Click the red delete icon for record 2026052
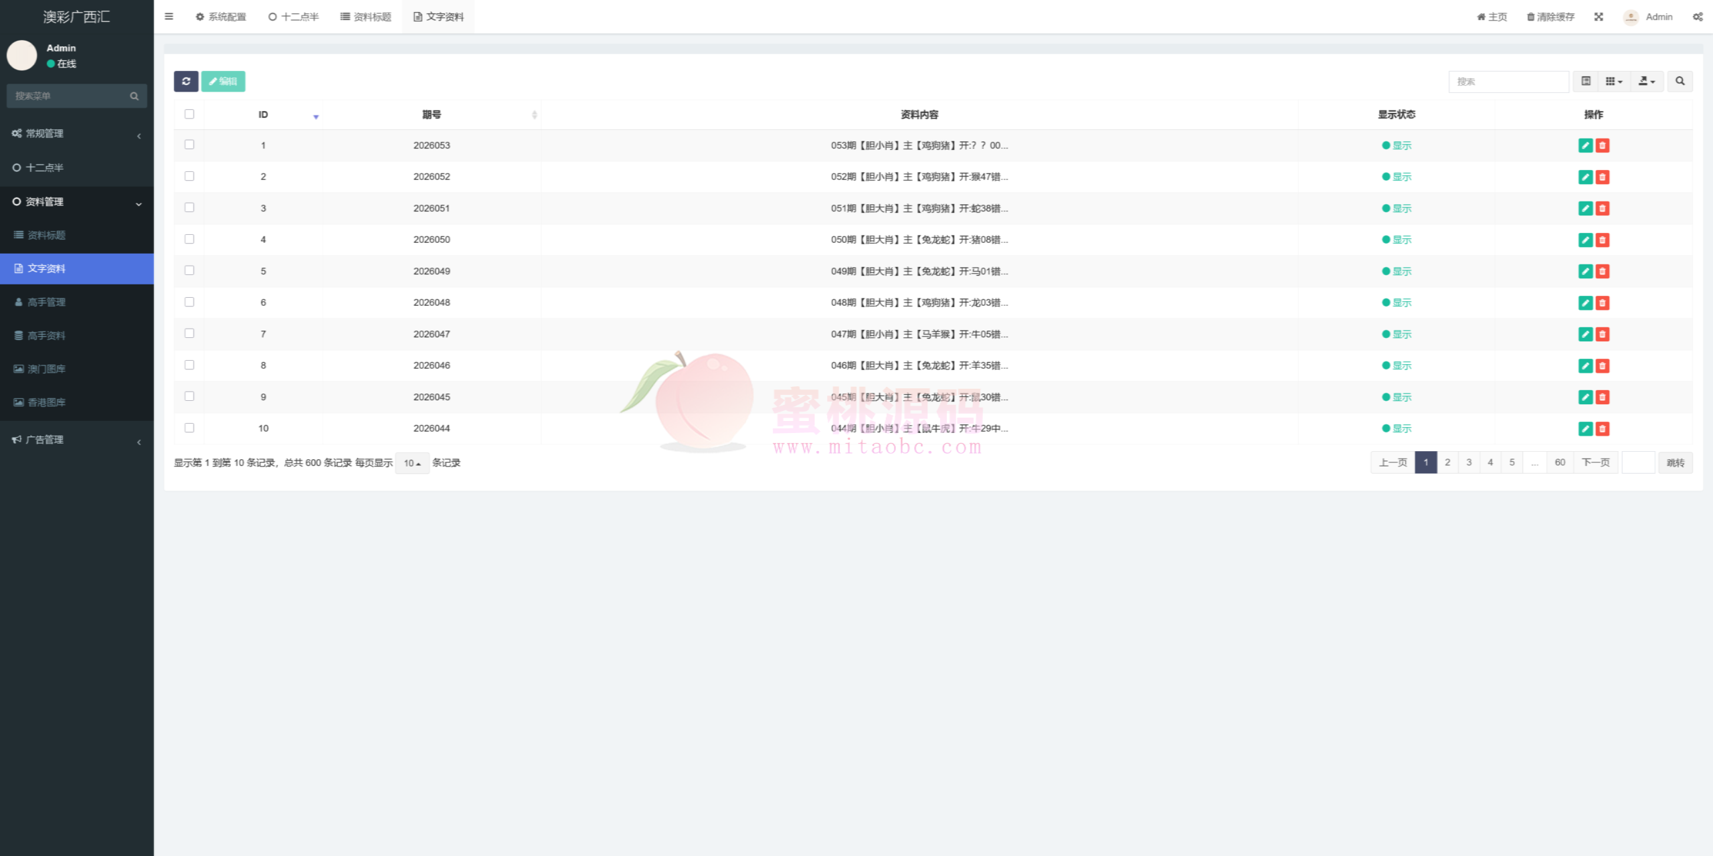Image resolution: width=1713 pixels, height=856 pixels. click(x=1603, y=177)
